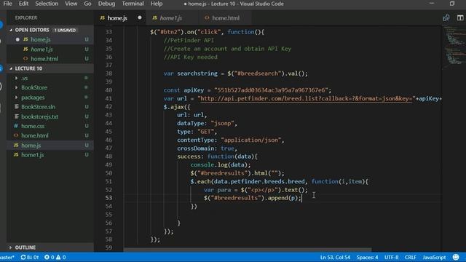Image resolution: width=466 pixels, height=262 pixels.
Task: Click the file icon beside bookstorejs.txt
Action: coord(16,116)
